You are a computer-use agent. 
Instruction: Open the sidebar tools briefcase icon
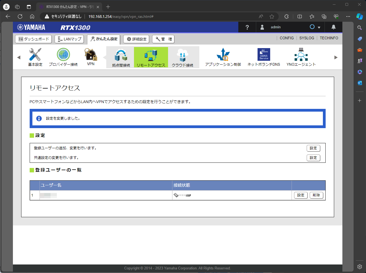(x=360, y=50)
